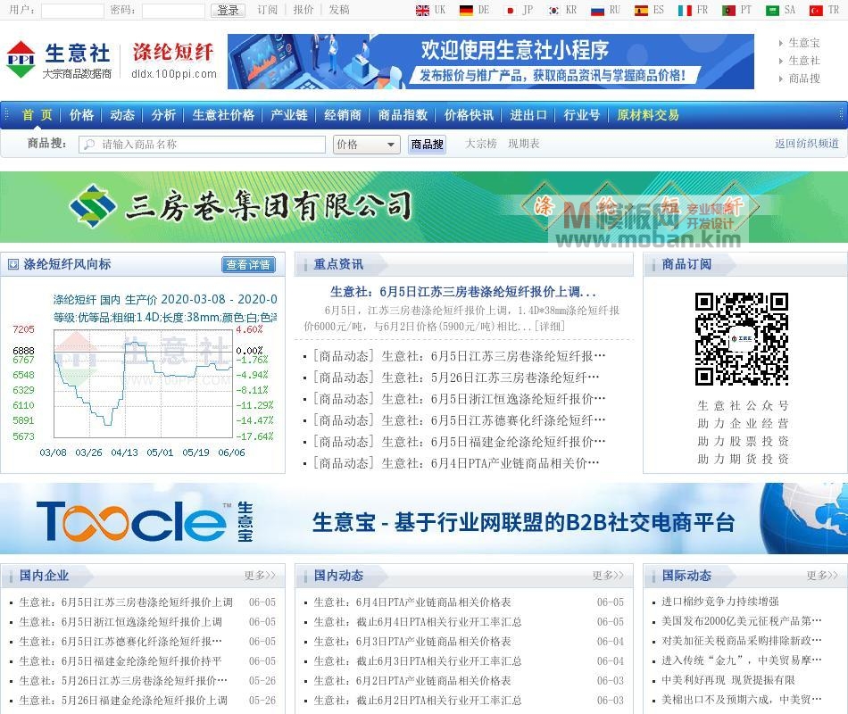This screenshot has height=714, width=848.
Task: Click the 报价 link in top bar
Action: (303, 11)
